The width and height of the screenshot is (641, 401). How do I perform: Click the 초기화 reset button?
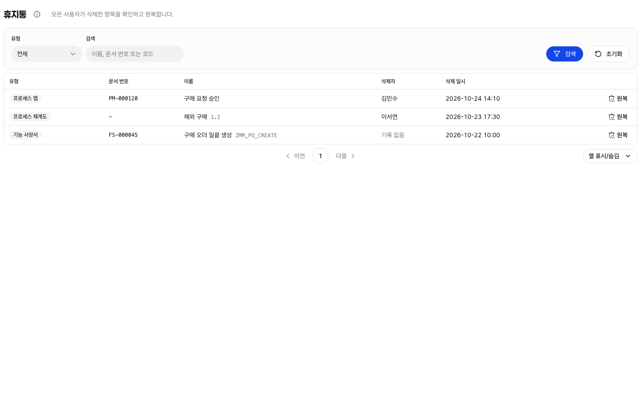[608, 54]
